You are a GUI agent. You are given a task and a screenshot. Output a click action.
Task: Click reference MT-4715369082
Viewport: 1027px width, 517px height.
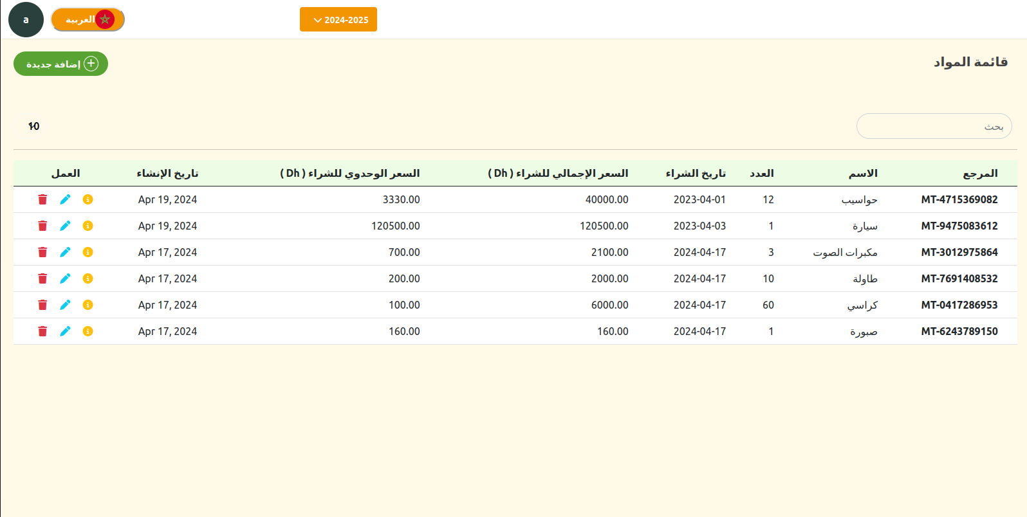tap(959, 199)
